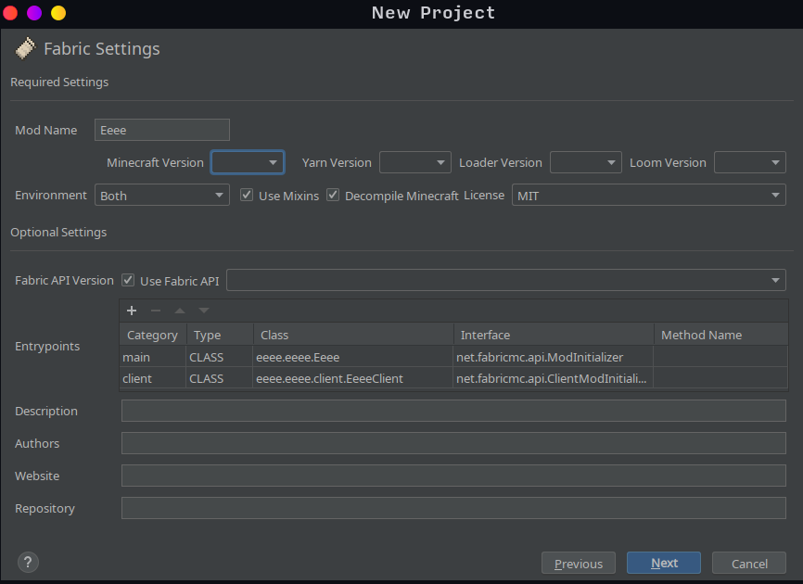The image size is (803, 584).
Task: Move entrypoint up with the up arrow icon
Action: click(179, 311)
